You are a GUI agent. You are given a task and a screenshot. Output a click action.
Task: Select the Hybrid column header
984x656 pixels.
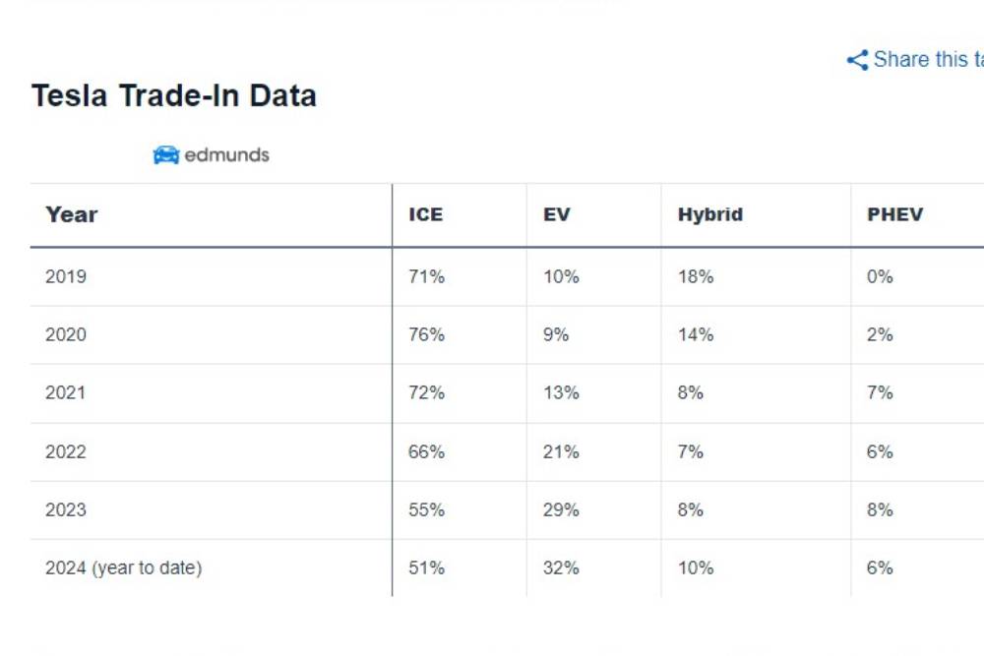710,214
